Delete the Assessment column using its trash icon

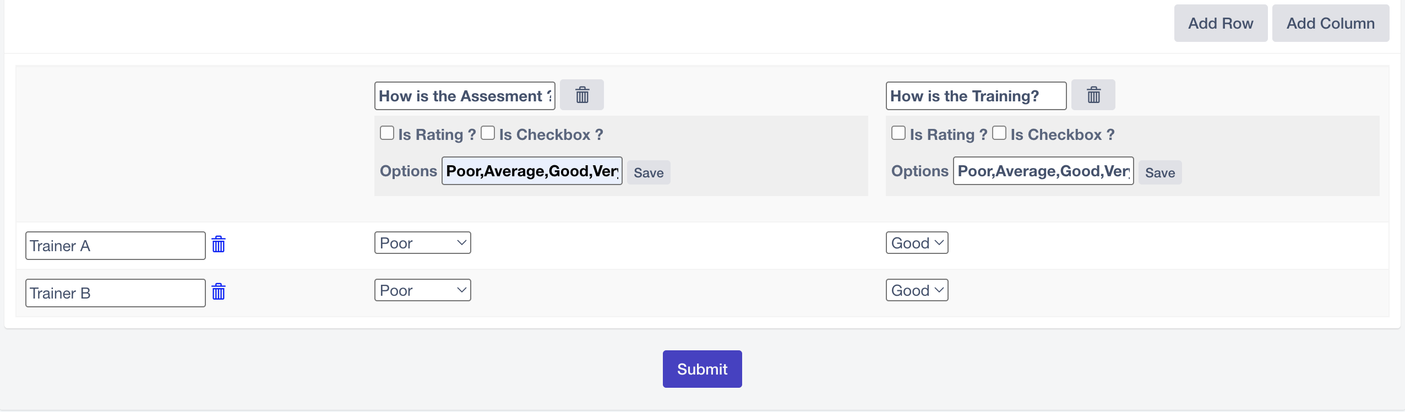pos(582,95)
